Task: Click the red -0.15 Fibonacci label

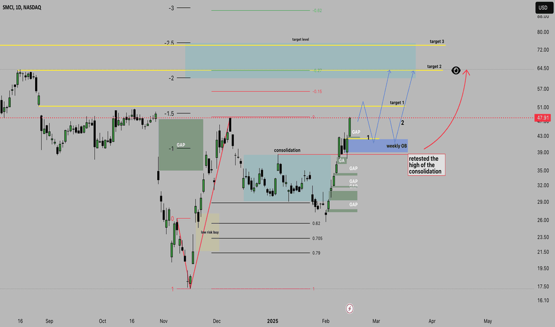Action: [317, 92]
